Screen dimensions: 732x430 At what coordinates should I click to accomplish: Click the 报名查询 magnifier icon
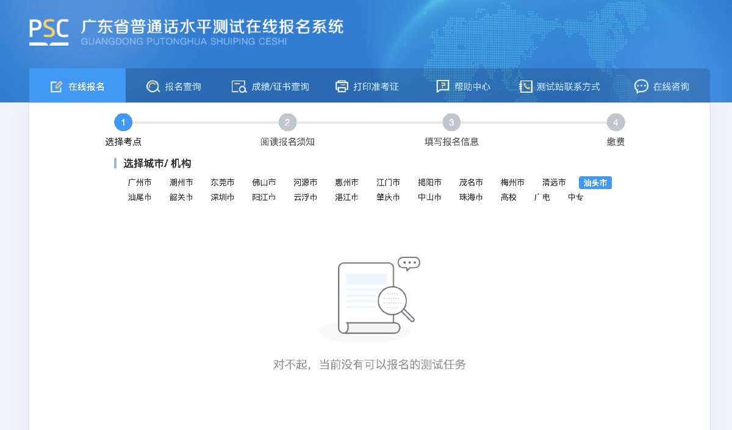pos(152,87)
